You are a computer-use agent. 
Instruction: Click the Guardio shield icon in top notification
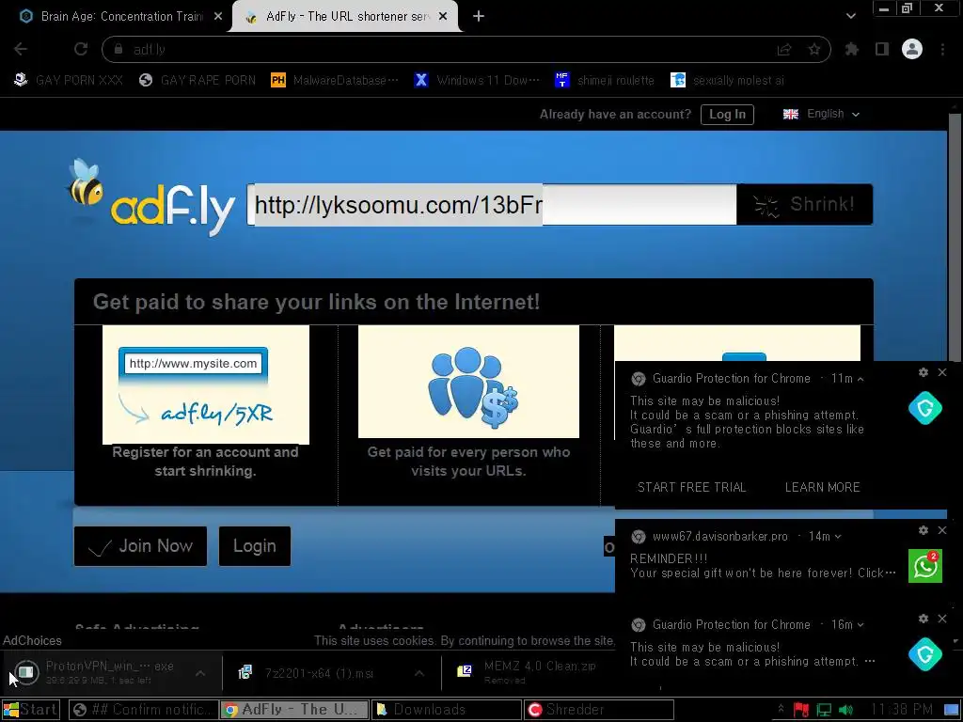(925, 408)
